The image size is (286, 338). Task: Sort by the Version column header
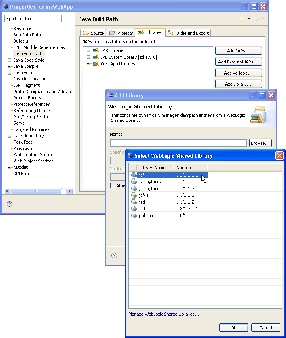pyautogui.click(x=190, y=168)
